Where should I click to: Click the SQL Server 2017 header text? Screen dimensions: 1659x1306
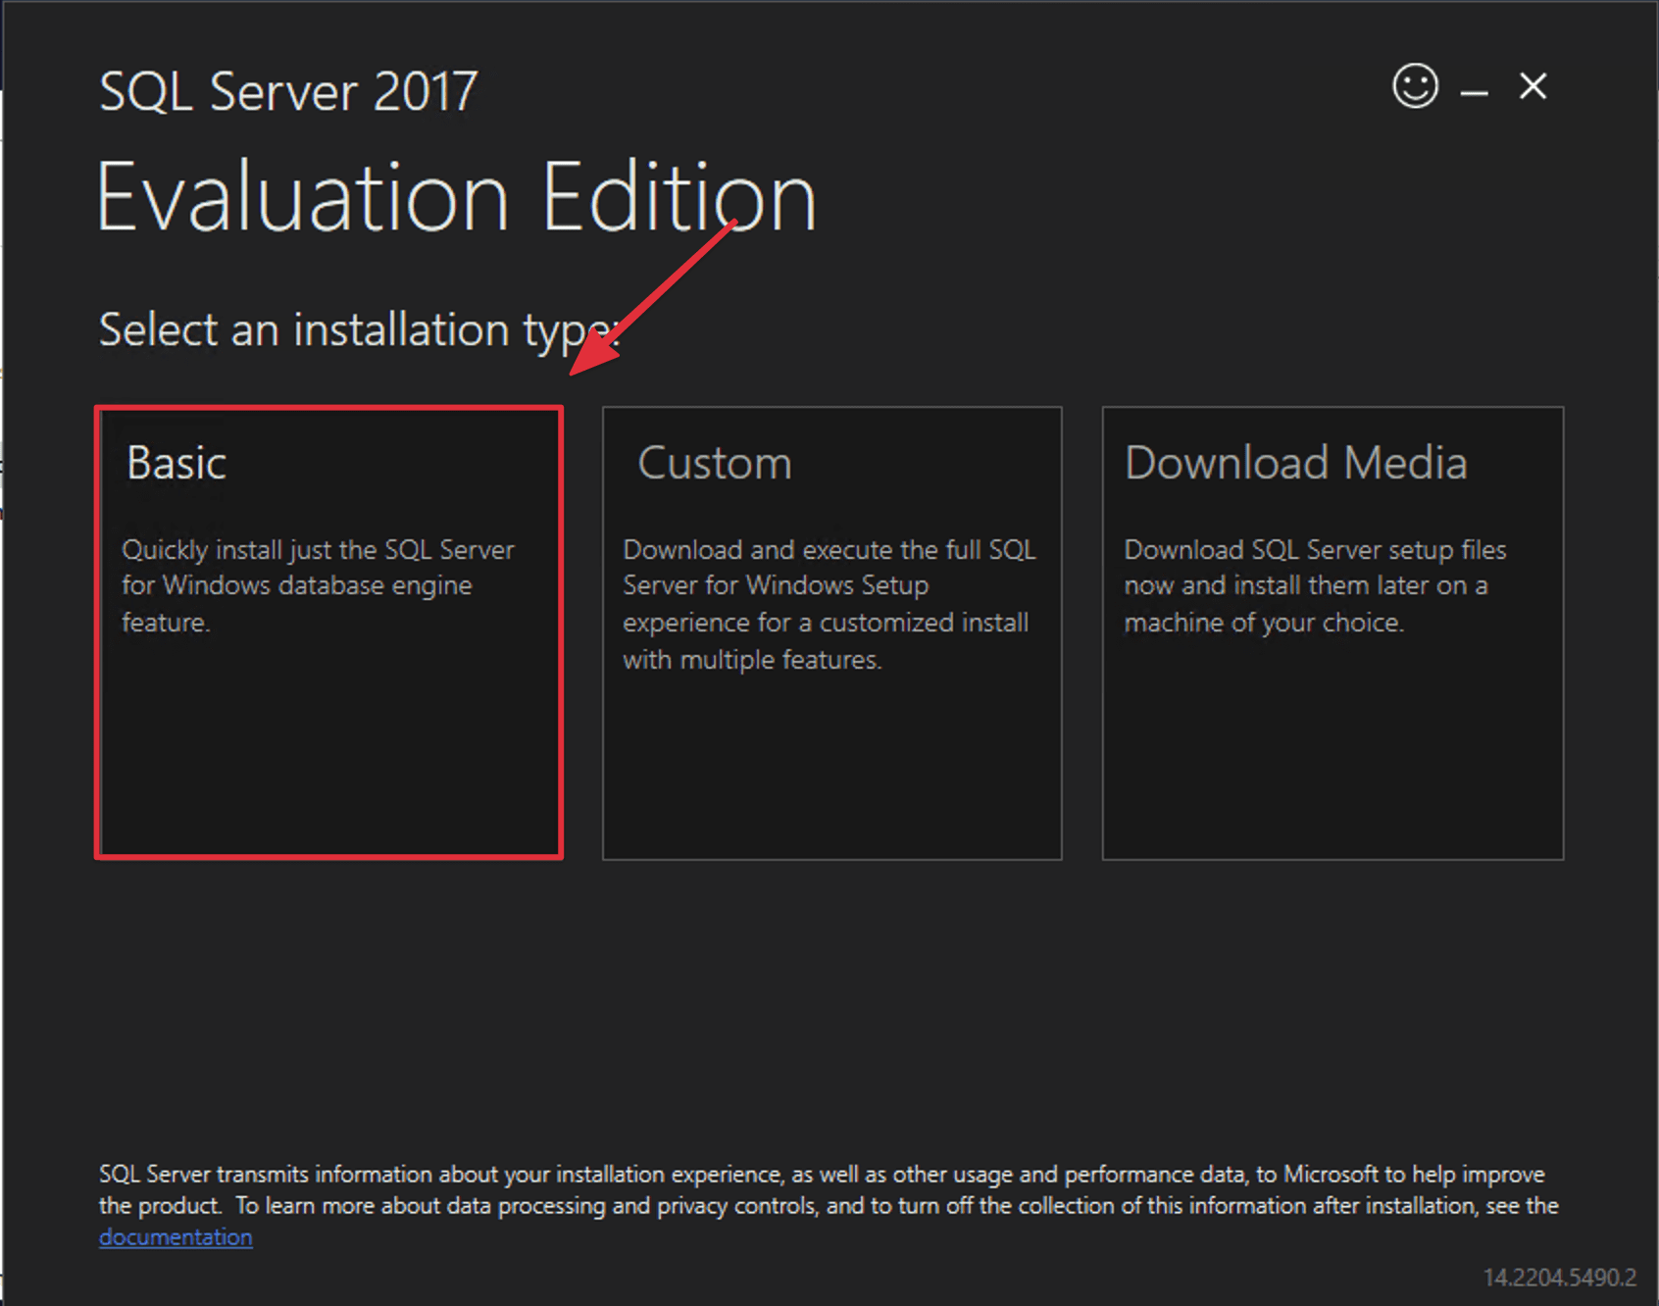(287, 90)
